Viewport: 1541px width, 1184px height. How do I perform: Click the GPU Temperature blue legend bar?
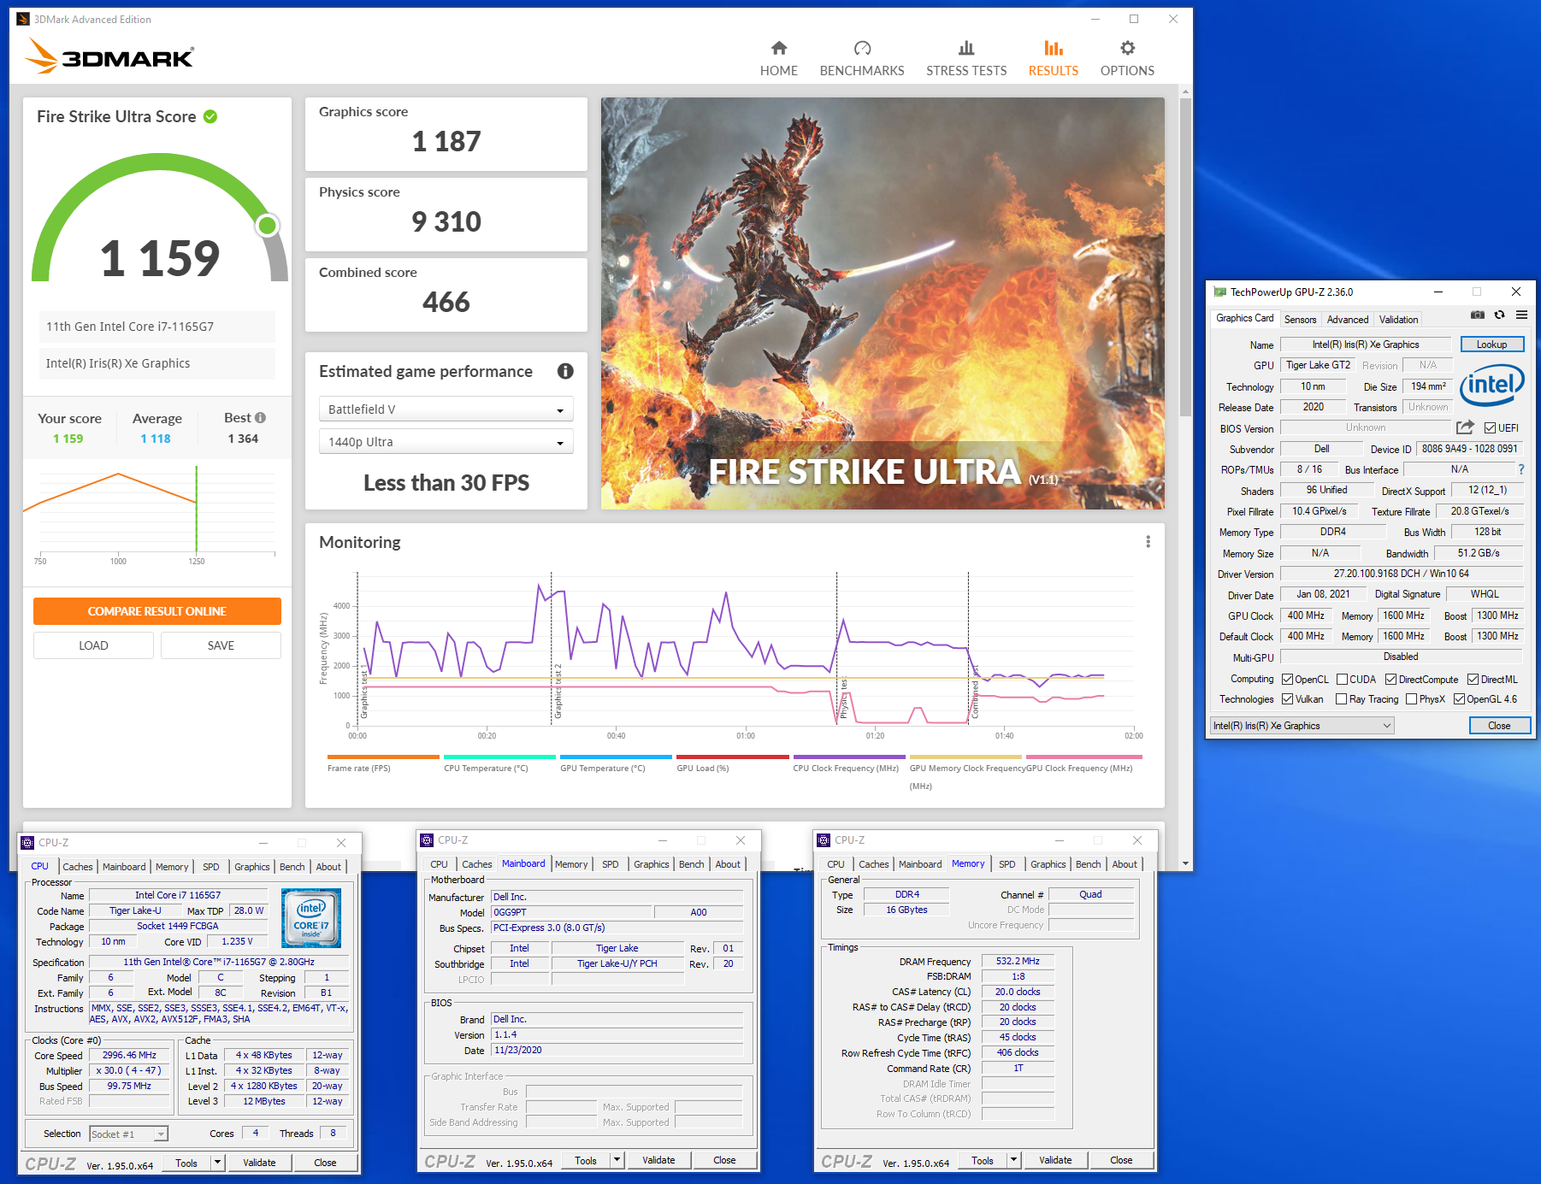click(616, 757)
